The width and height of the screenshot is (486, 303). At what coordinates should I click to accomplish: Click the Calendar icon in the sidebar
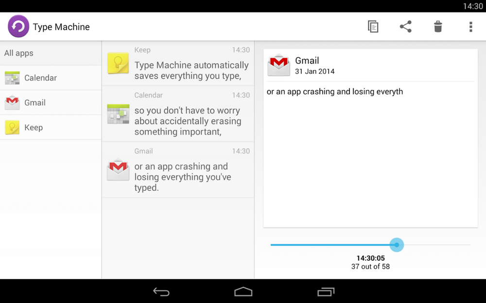point(12,78)
